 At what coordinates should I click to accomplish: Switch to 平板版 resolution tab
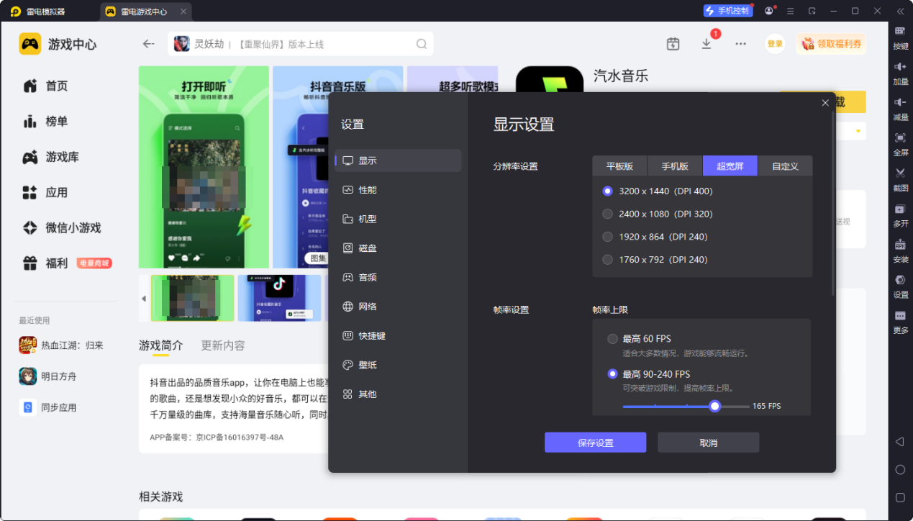tap(619, 166)
